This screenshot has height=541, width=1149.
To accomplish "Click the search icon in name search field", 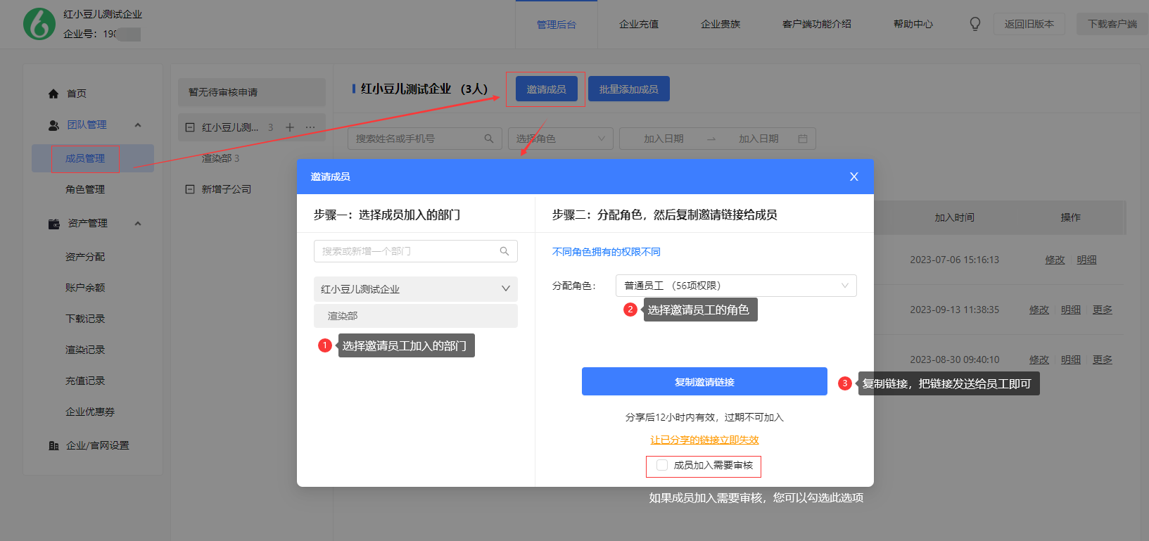I will coord(488,139).
